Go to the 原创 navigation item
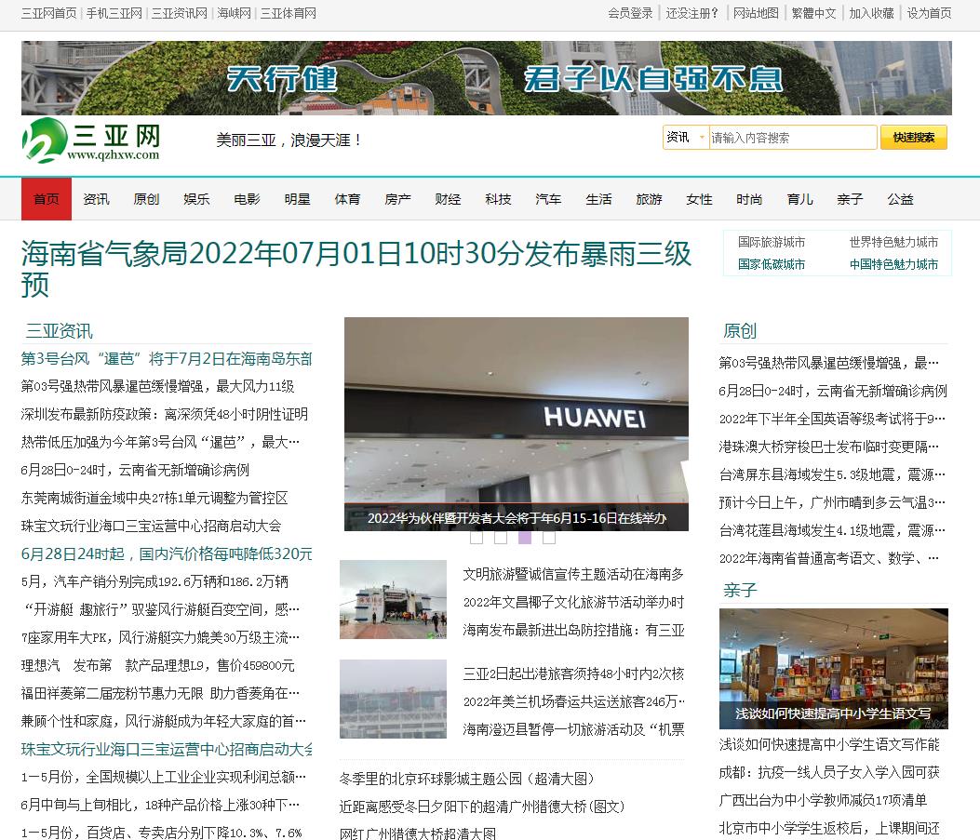This screenshot has height=840, width=980. (x=146, y=199)
